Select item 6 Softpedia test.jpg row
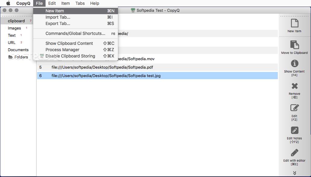The width and height of the screenshot is (311, 177). [x=157, y=76]
